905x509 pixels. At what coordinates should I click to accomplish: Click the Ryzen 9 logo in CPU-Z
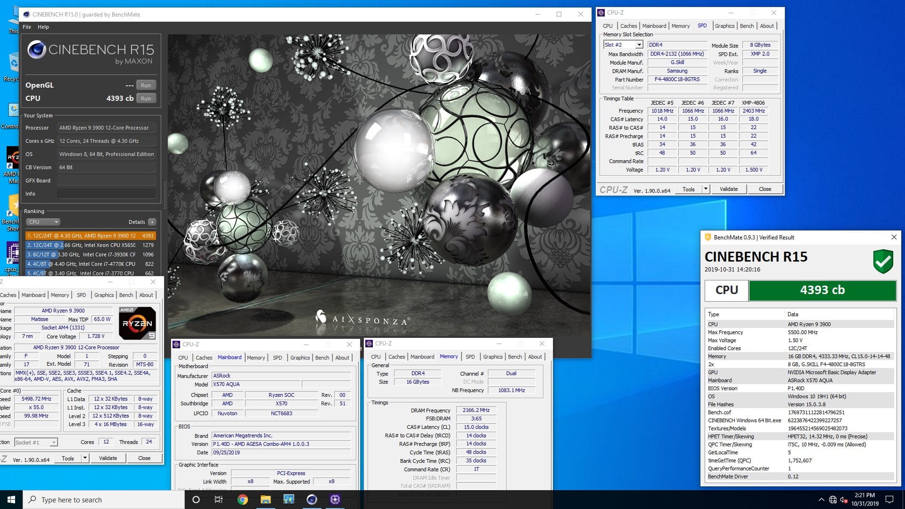coord(137,323)
